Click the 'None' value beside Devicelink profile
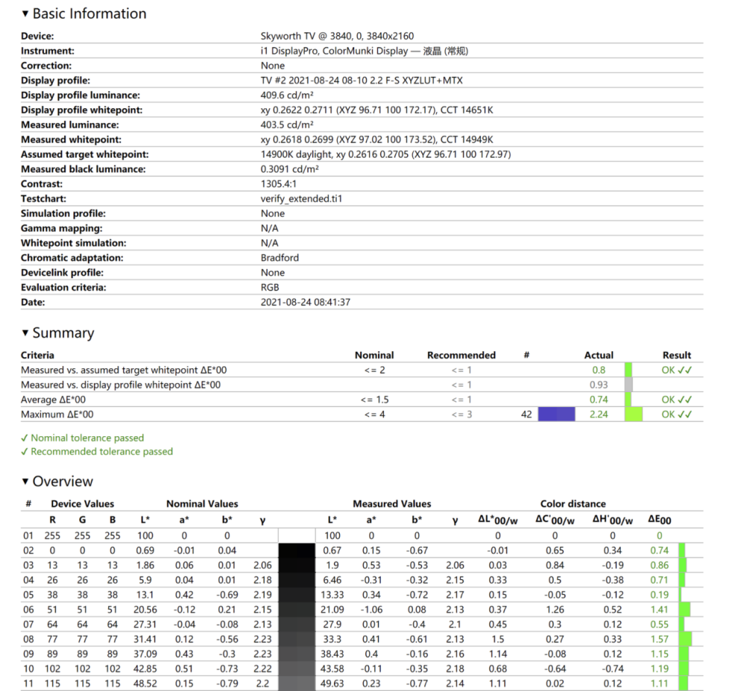Viewport: 747px width, 691px height. [x=273, y=273]
